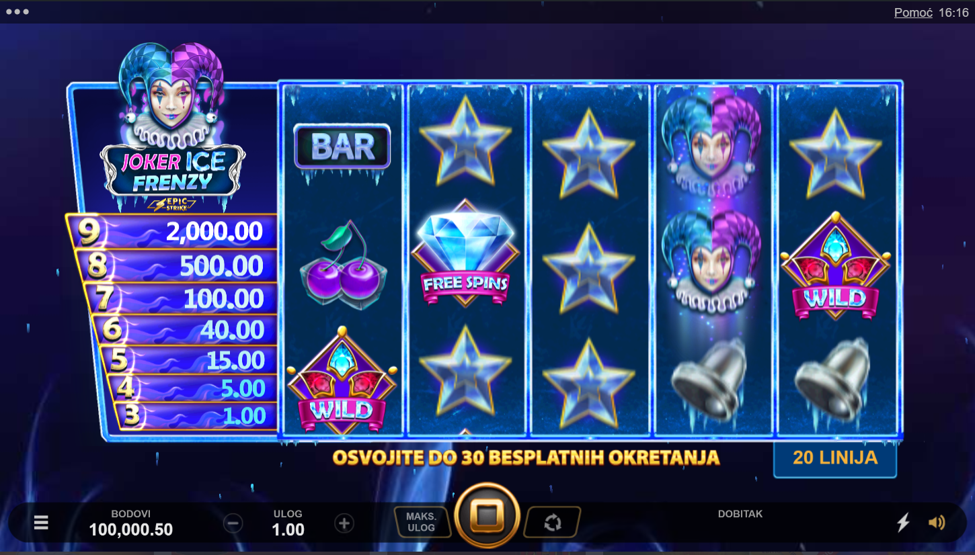The image size is (975, 555).
Task: Stop the spin with center button
Action: pos(487,516)
